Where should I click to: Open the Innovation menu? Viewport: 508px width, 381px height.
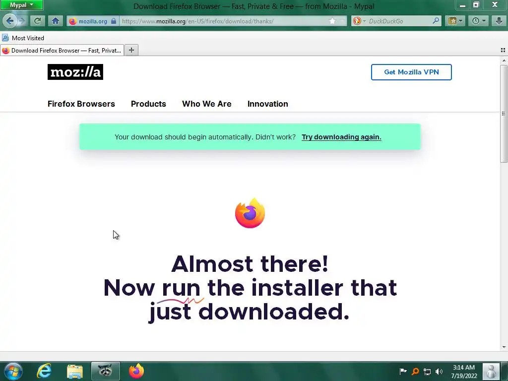click(x=267, y=104)
